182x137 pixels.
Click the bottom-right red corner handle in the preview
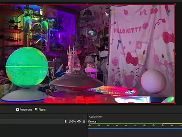tap(175, 104)
